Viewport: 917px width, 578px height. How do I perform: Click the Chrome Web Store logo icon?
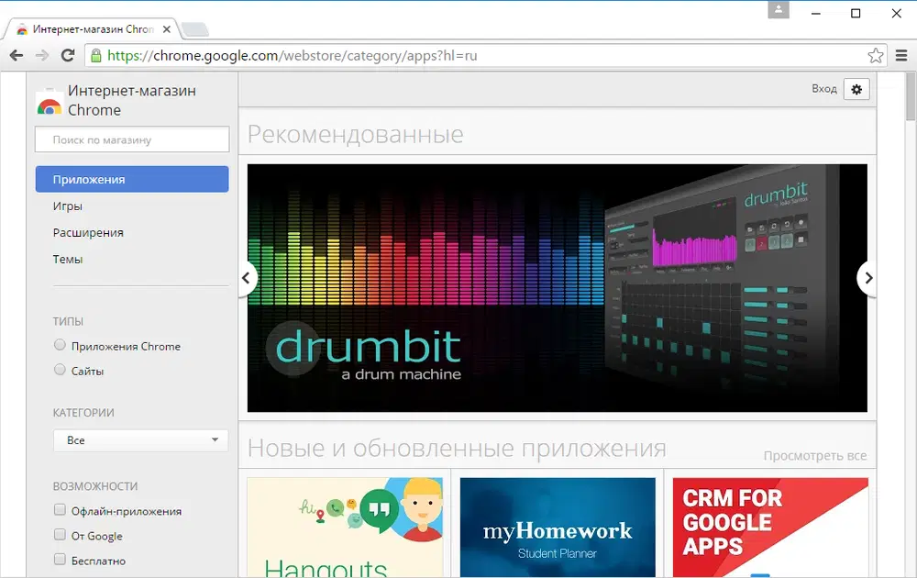[x=50, y=103]
